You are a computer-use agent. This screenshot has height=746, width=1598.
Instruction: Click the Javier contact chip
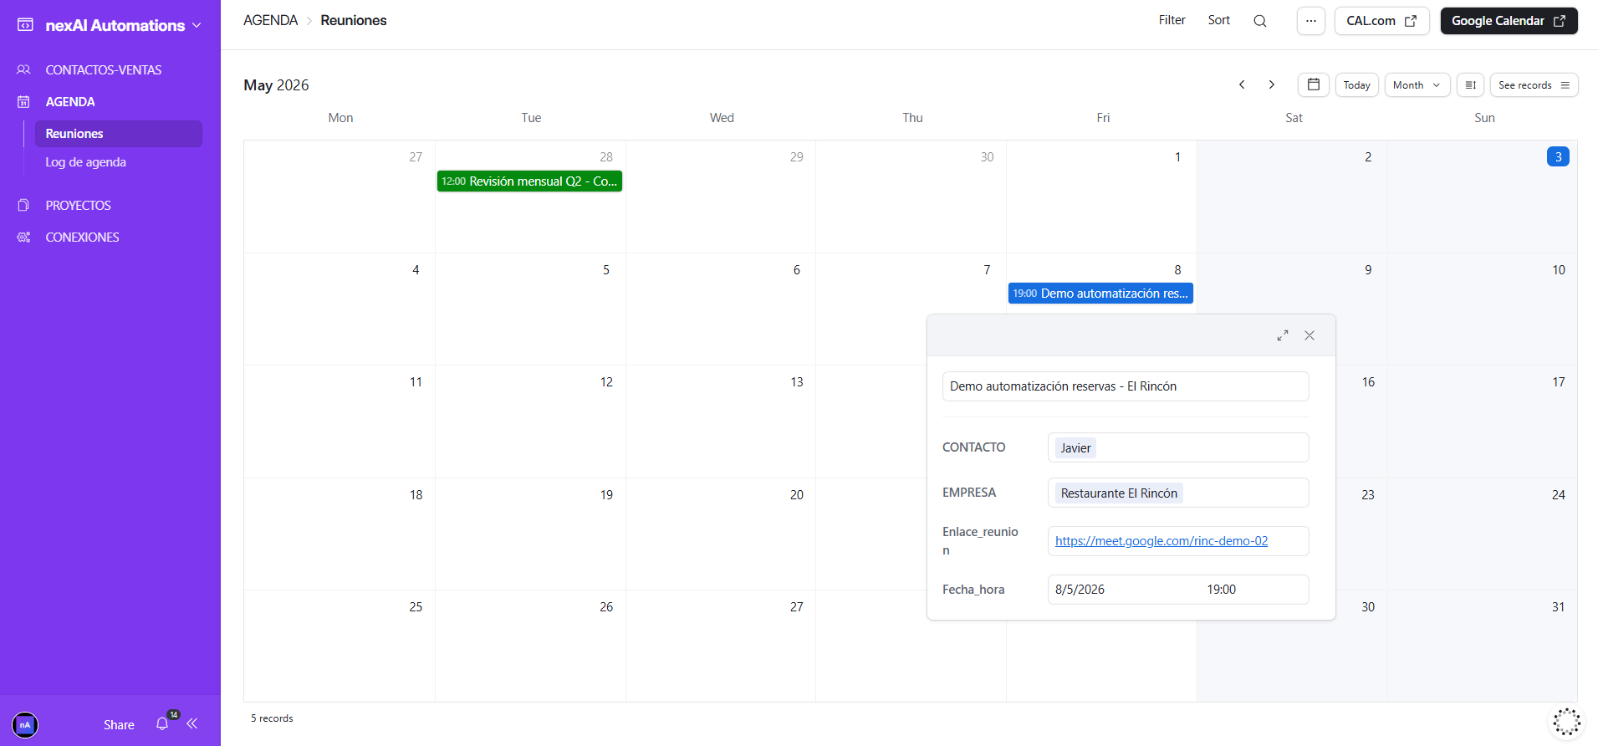1075,448
